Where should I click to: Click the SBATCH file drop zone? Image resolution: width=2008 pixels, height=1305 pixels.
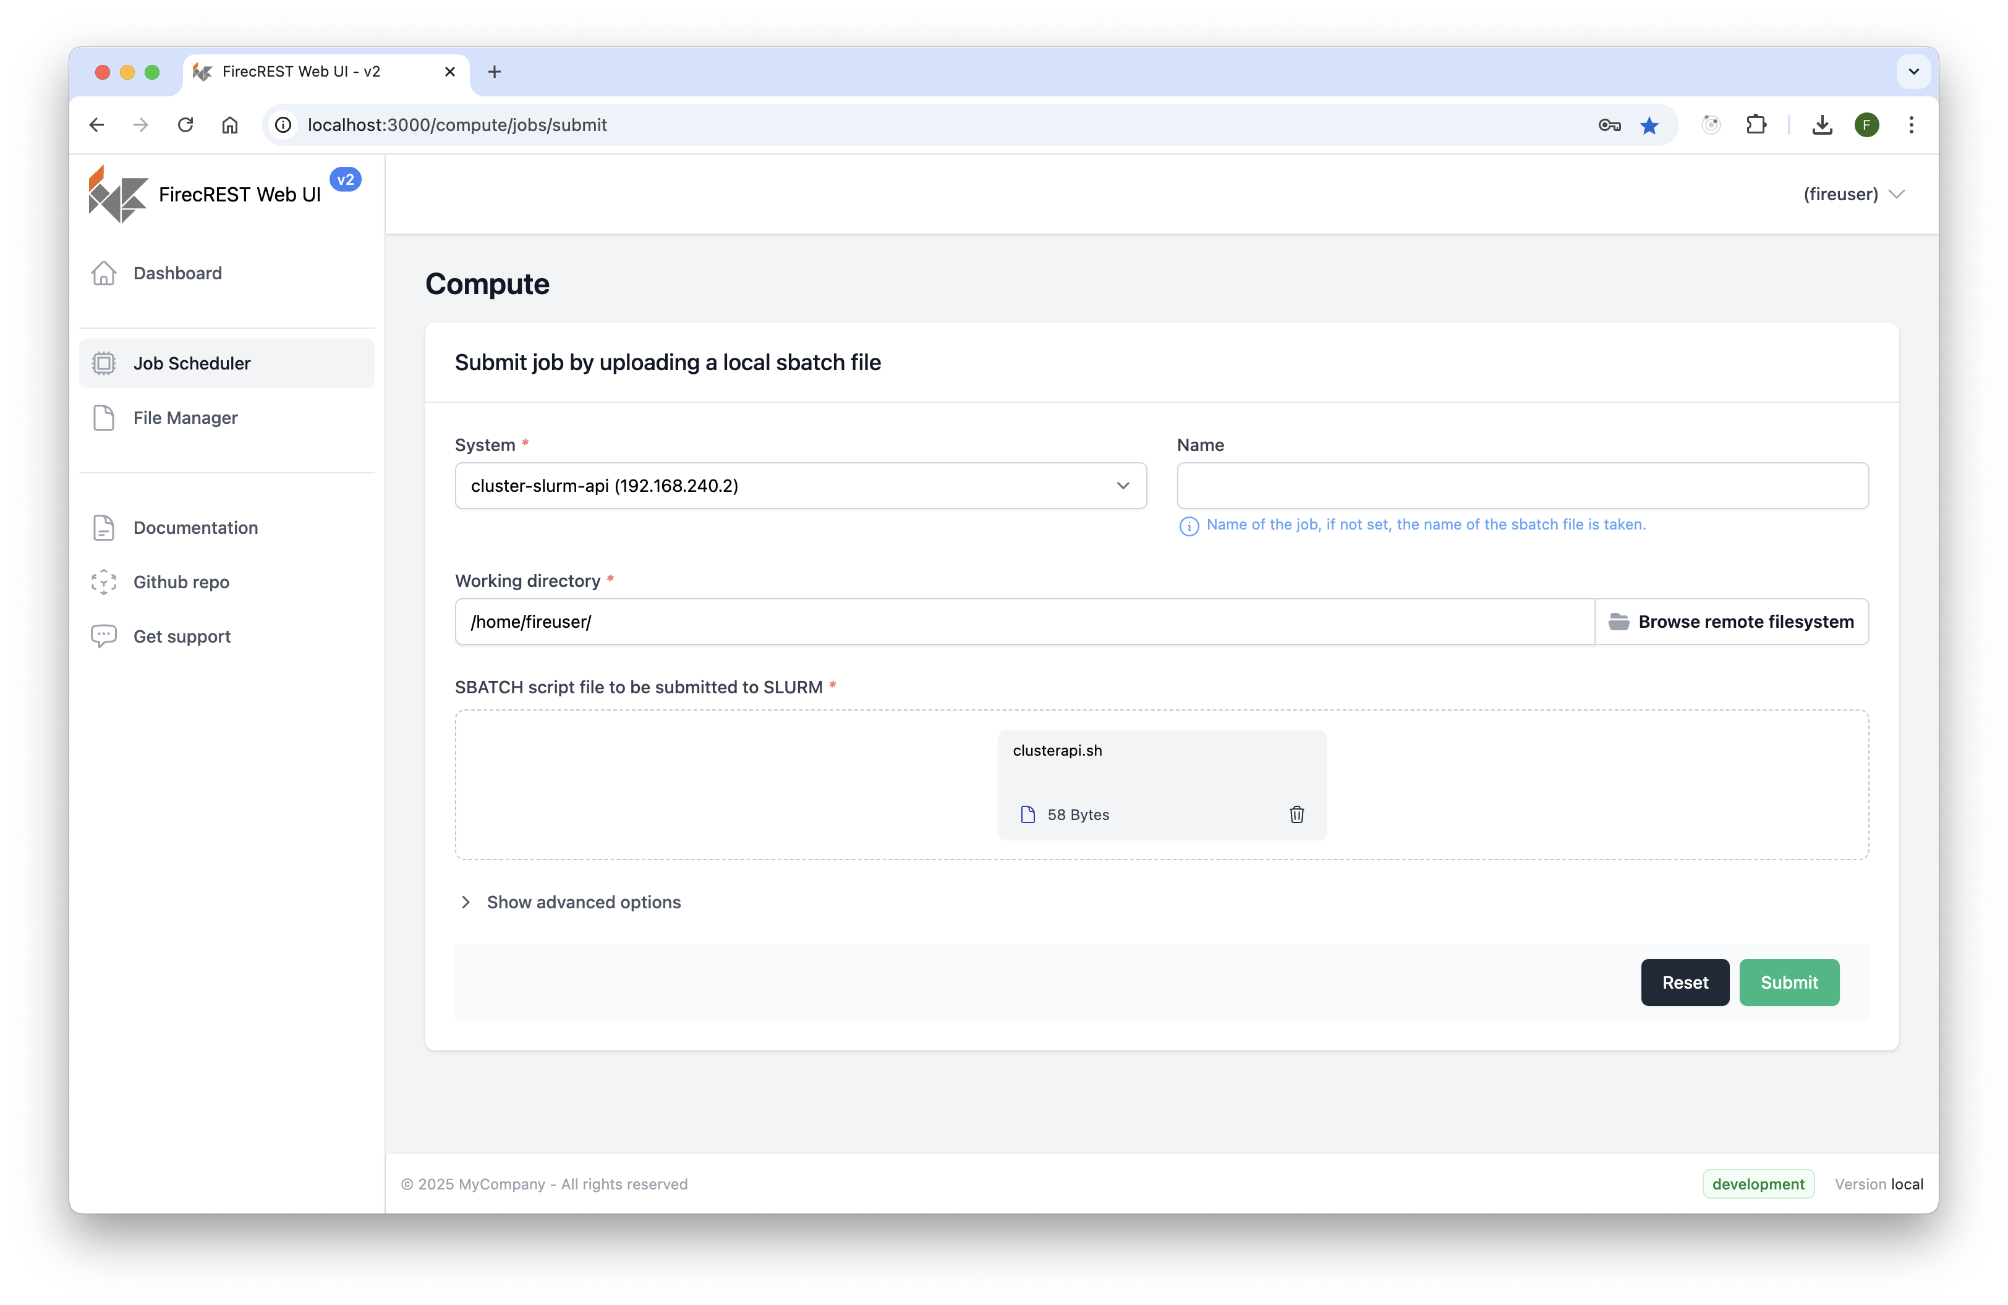[1162, 785]
